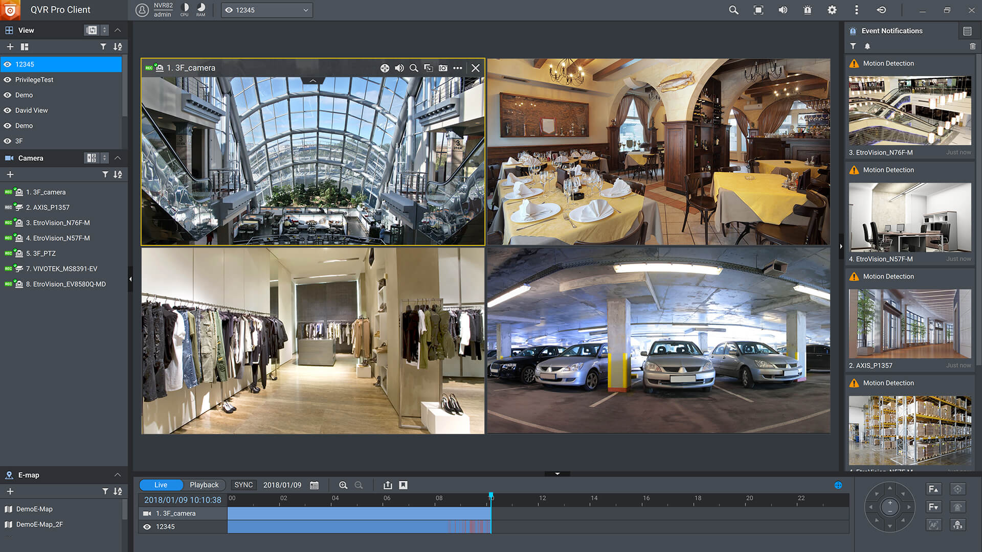Toggle visibility of DemoE-Map layer
The width and height of the screenshot is (982, 552).
click(x=9, y=509)
